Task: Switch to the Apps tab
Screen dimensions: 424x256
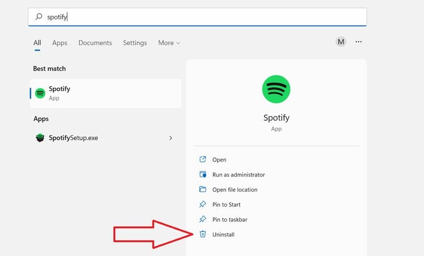Action: click(60, 43)
